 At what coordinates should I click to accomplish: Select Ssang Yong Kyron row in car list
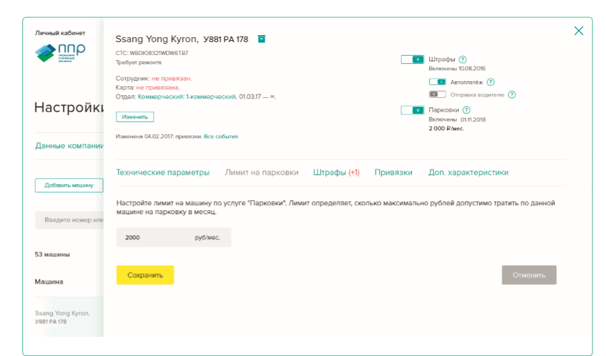pyautogui.click(x=69, y=317)
